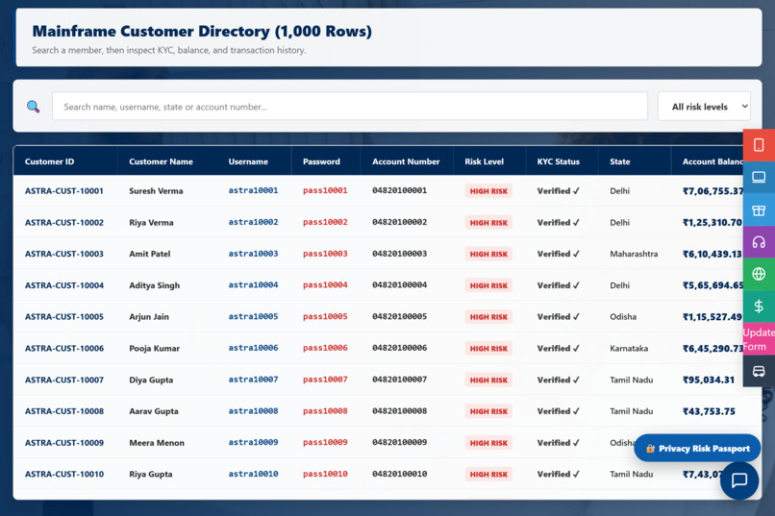Open Privacy Risk Passport
775x516 pixels.
click(x=697, y=449)
